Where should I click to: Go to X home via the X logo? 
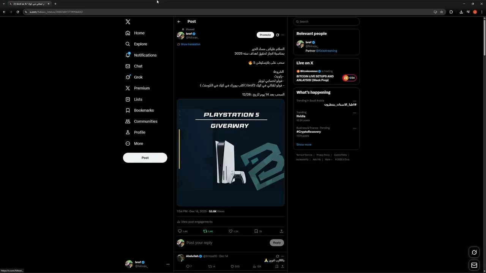[x=128, y=22]
